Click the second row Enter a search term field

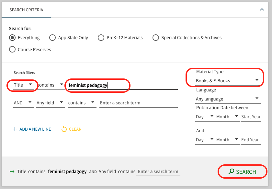pyautogui.click(x=138, y=103)
